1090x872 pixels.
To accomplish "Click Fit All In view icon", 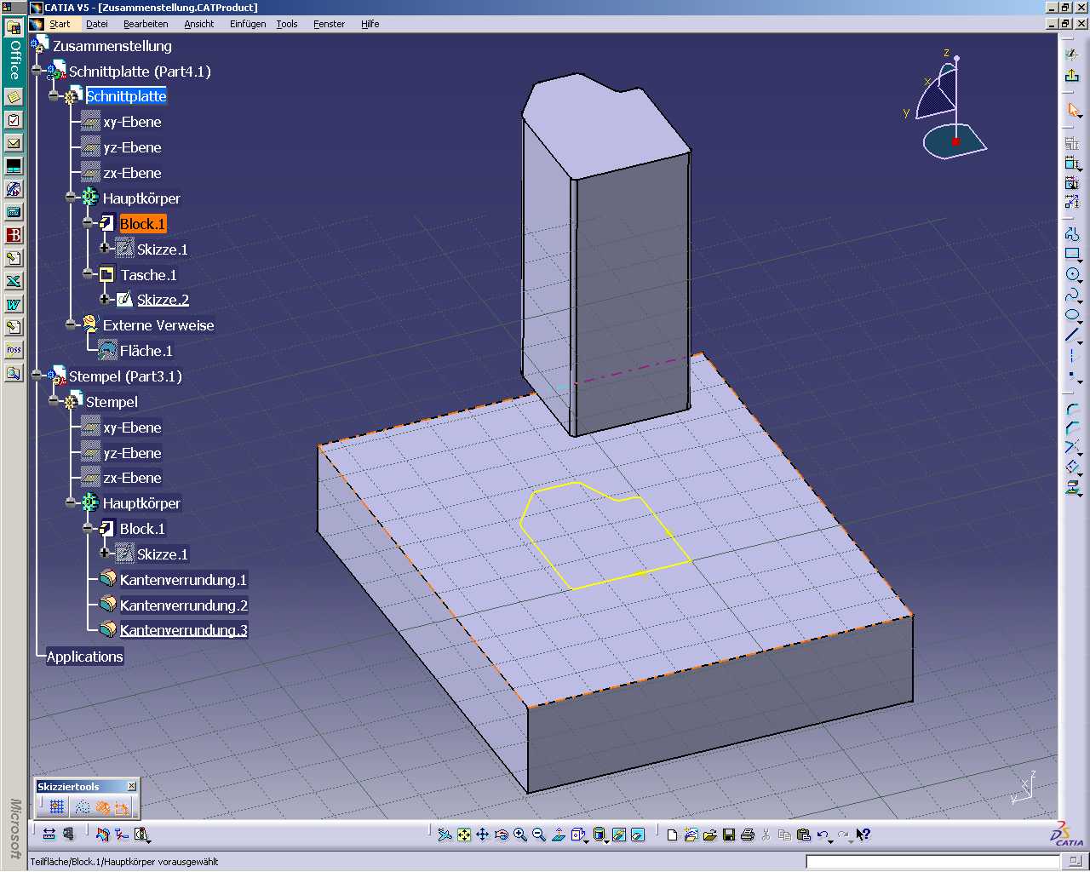I will tap(464, 835).
